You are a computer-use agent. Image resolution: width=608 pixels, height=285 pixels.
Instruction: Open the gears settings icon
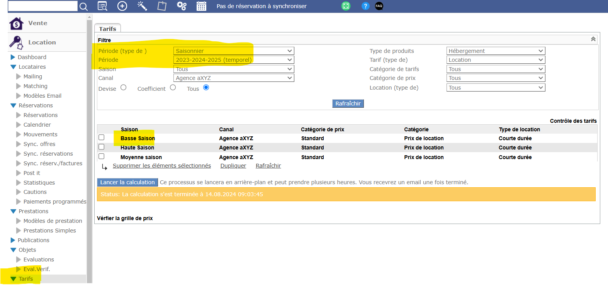(x=182, y=6)
